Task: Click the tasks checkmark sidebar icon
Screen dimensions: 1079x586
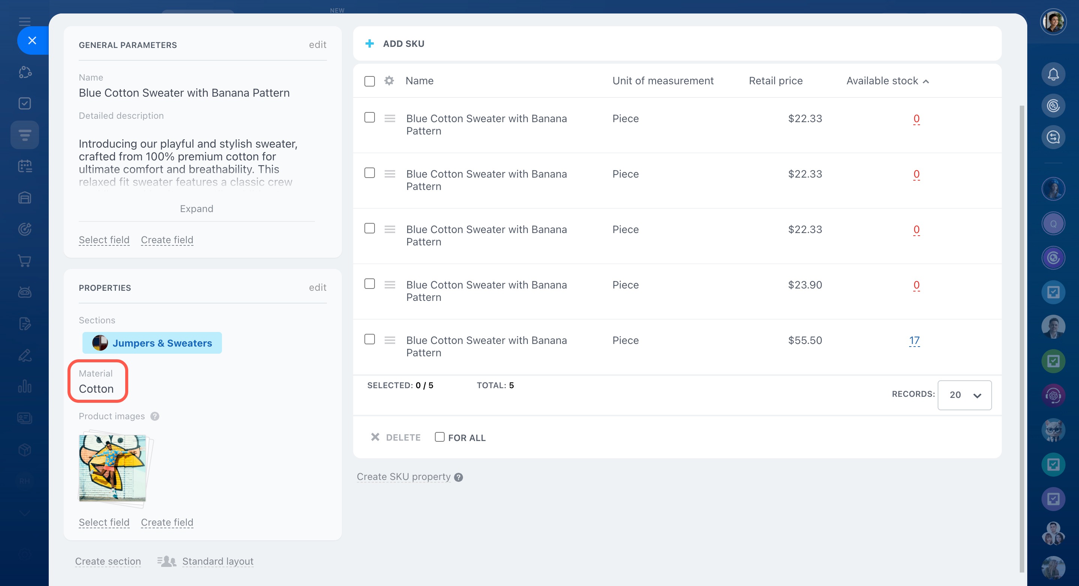Action: pos(25,103)
